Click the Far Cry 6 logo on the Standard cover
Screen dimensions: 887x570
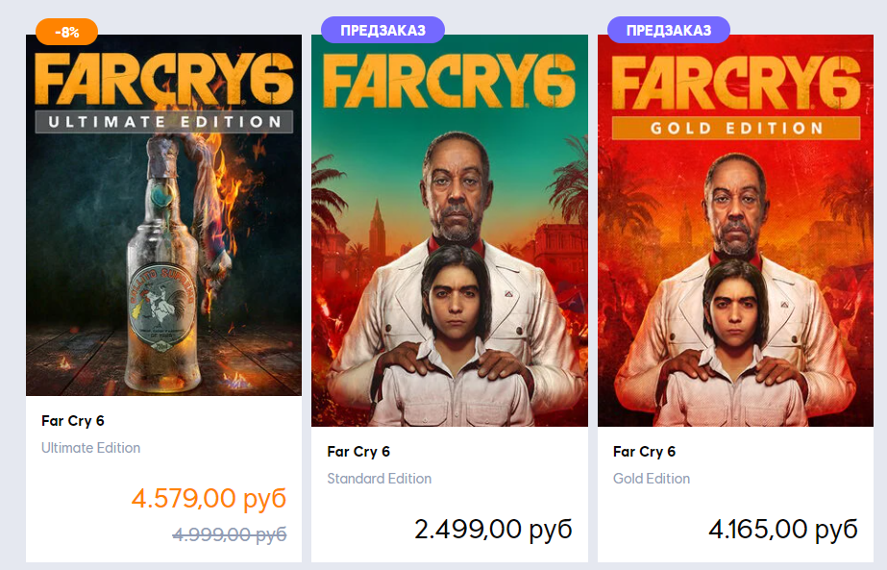(449, 83)
